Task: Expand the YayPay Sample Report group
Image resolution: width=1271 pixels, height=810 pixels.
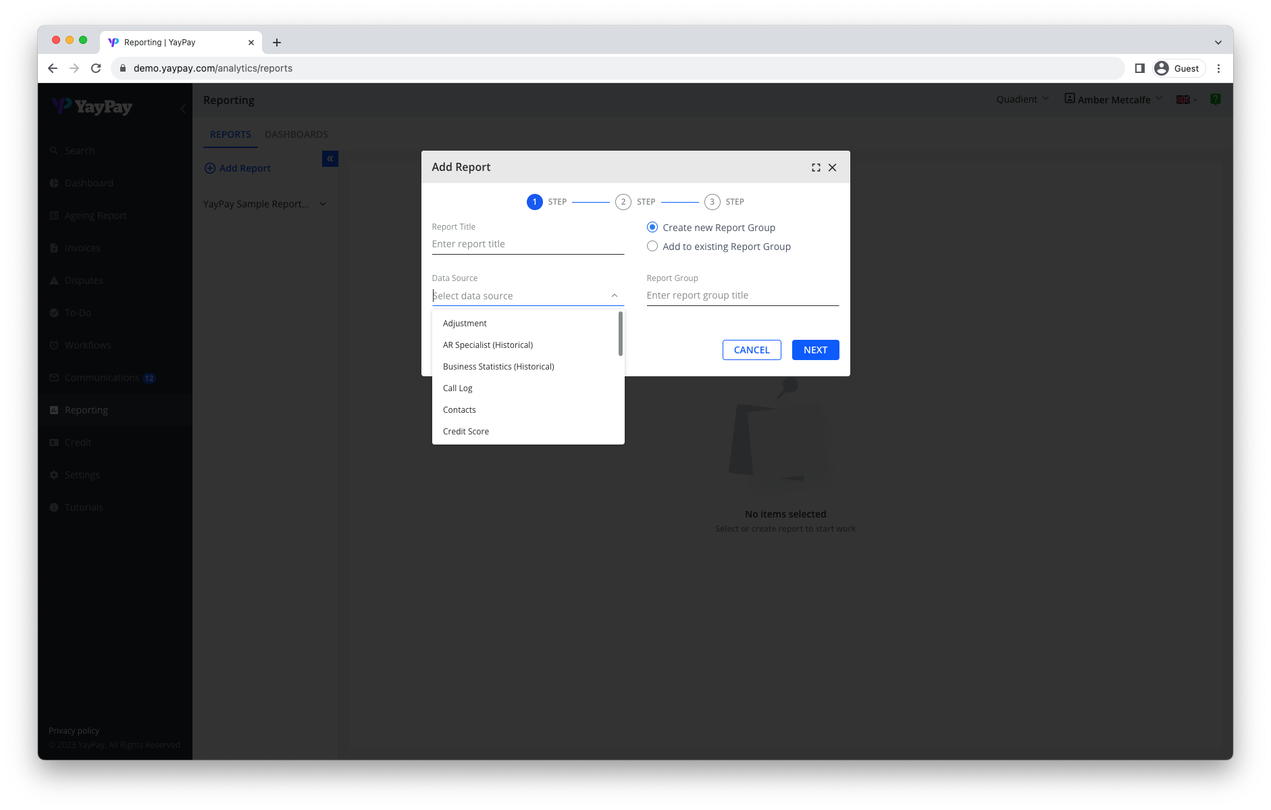Action: pyautogui.click(x=323, y=204)
